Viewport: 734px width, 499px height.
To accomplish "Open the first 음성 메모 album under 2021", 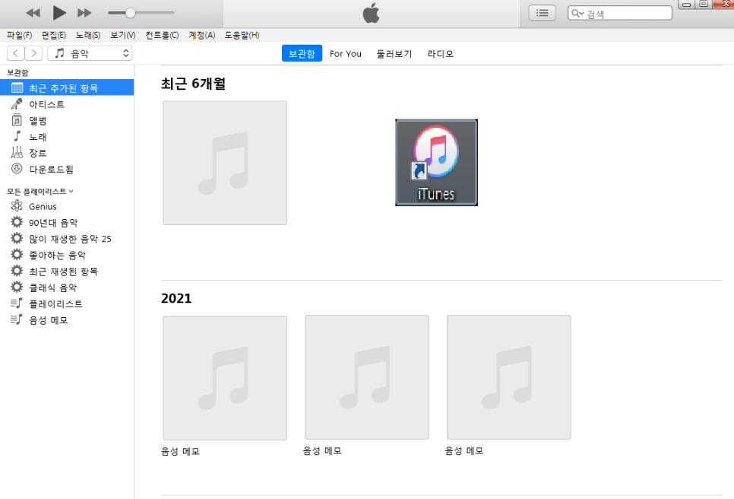I will point(225,377).
